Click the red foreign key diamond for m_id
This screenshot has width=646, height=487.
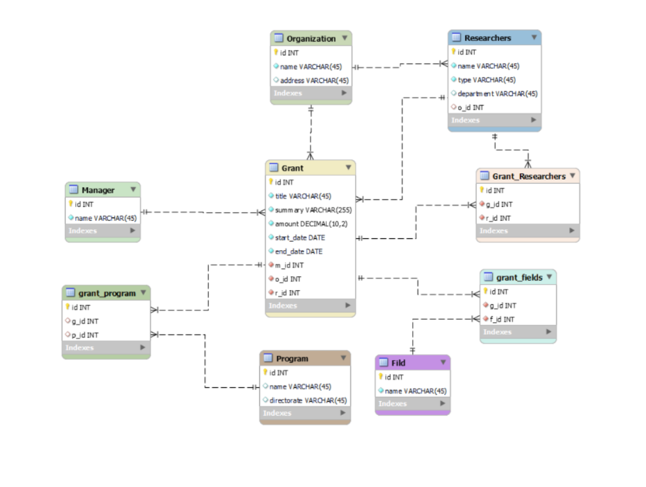(270, 265)
